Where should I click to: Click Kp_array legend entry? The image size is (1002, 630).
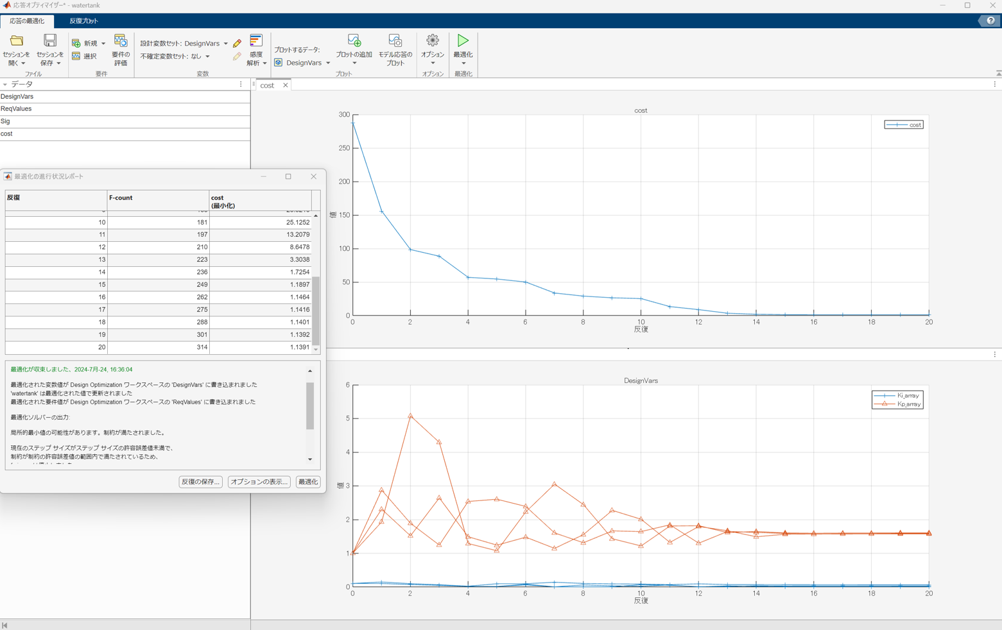[x=897, y=404]
